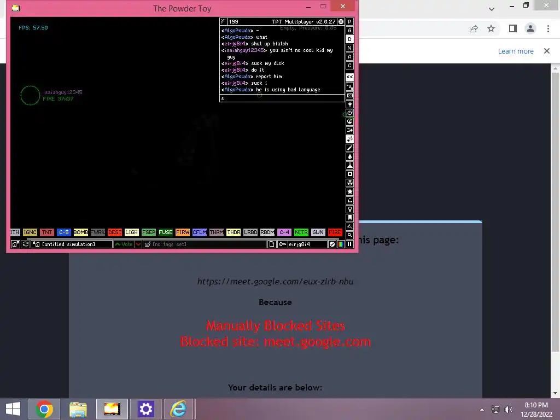560x420 pixels.
Task: Open the Lua script manager icon
Action: click(x=349, y=86)
